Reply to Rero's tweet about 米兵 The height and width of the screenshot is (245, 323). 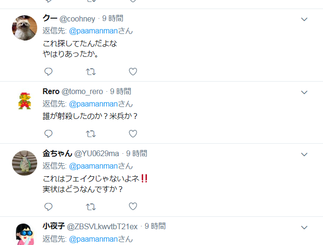tap(48, 134)
